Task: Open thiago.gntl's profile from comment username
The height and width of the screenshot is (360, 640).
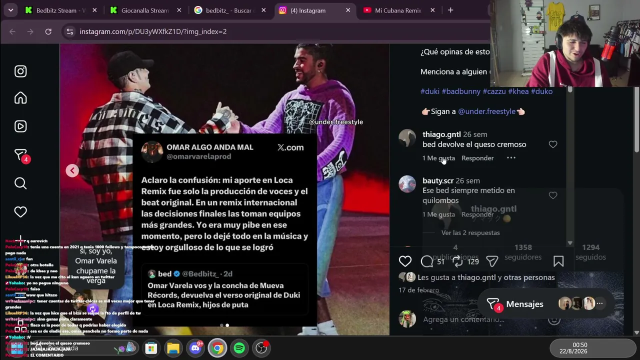Action: [441, 134]
